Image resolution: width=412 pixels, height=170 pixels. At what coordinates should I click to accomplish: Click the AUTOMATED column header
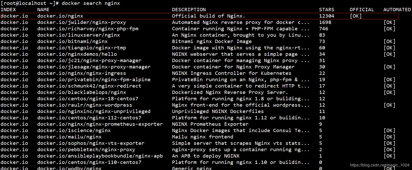[397, 10]
